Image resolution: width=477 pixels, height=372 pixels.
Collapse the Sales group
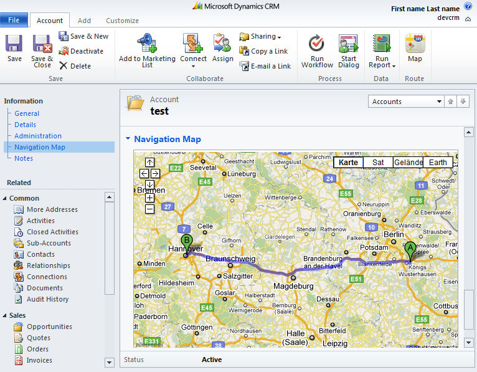(4, 316)
